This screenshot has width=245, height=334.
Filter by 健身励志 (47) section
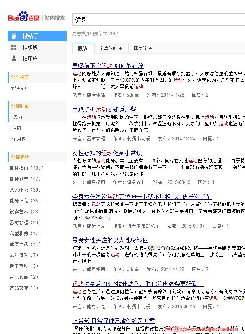coord(25,179)
